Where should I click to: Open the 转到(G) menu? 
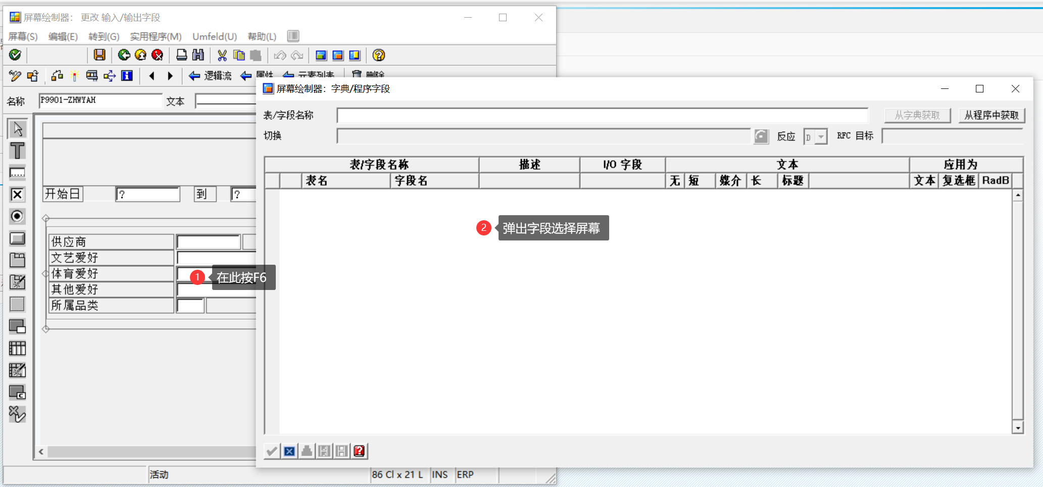pos(104,36)
